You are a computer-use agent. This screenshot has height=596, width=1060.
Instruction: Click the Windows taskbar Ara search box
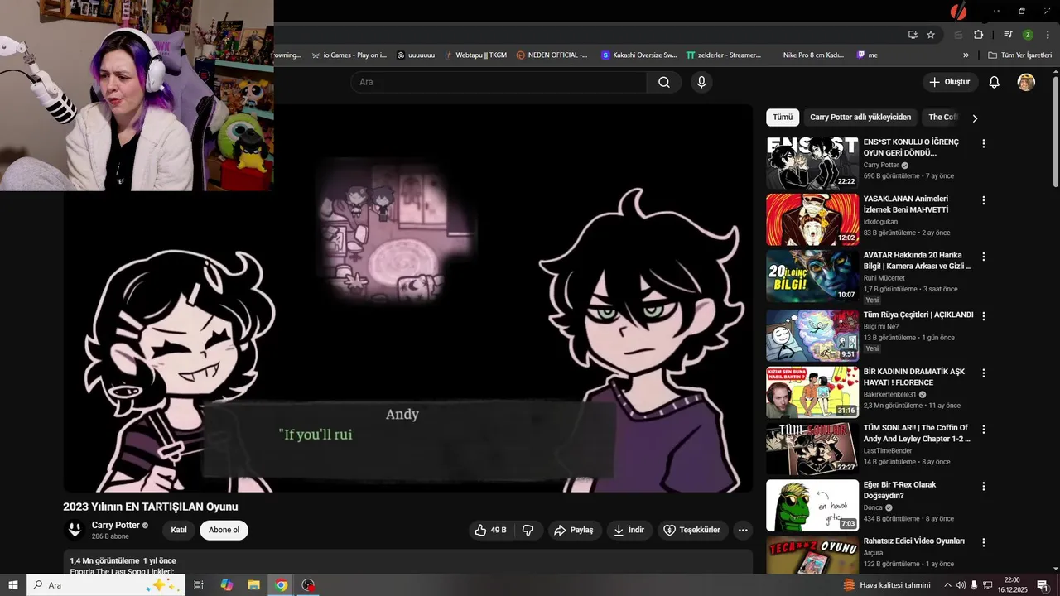(x=106, y=585)
